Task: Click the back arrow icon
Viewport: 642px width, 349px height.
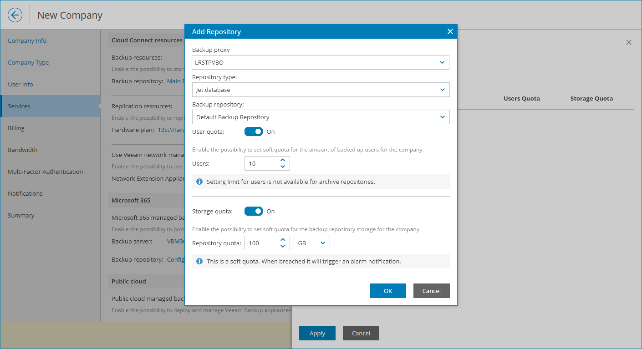Action: coord(15,15)
